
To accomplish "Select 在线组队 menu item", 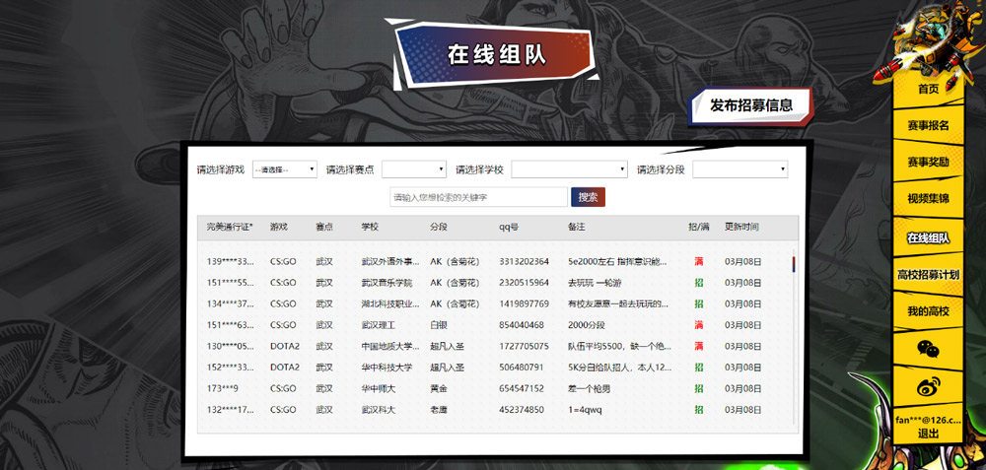I will click(x=928, y=238).
